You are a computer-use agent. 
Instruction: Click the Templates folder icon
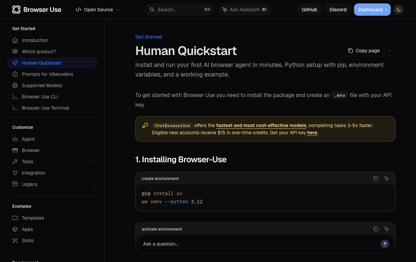point(15,218)
